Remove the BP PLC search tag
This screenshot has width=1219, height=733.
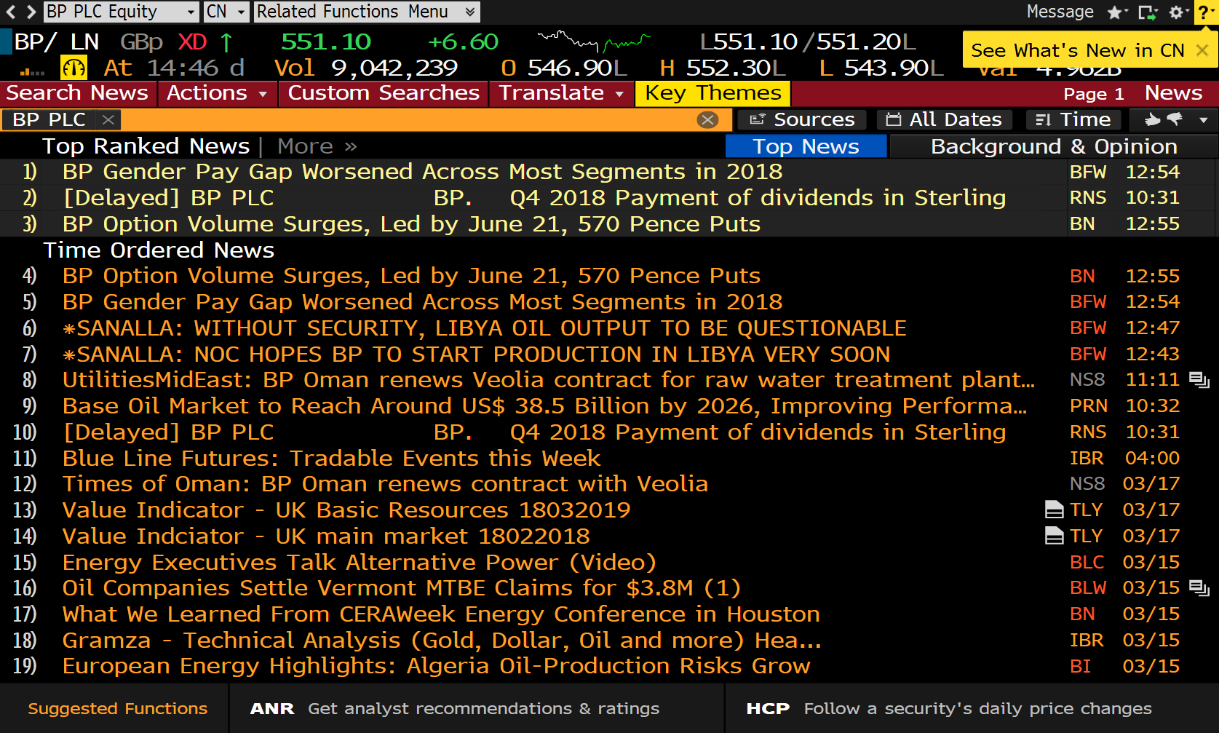[x=108, y=120]
